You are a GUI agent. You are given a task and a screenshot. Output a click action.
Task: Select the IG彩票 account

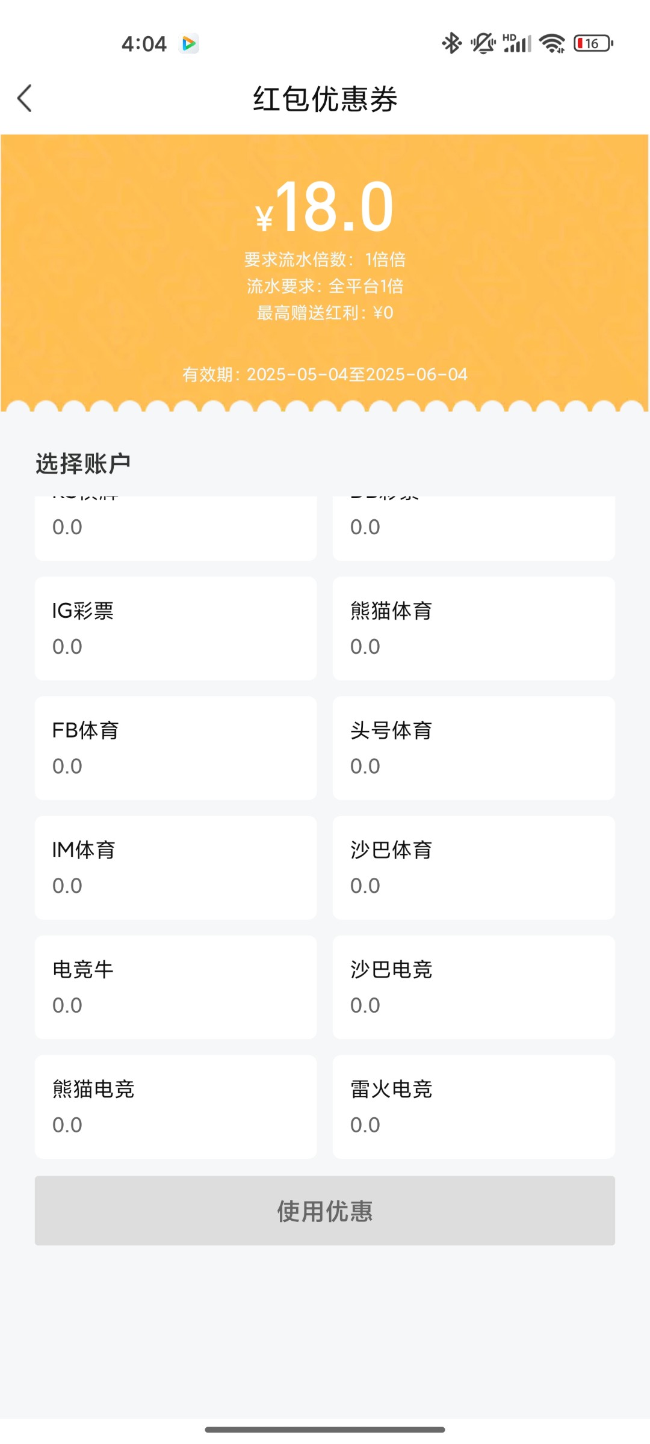(x=176, y=628)
